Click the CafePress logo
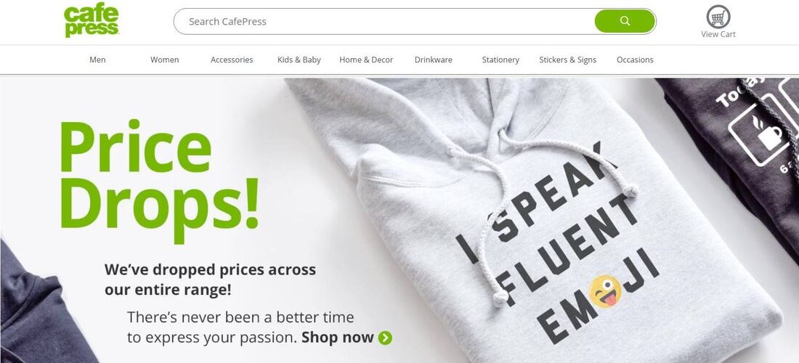 click(x=92, y=21)
